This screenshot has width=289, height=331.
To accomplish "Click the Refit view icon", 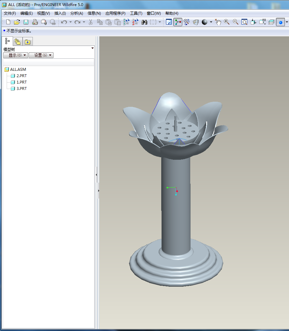I will 244,22.
